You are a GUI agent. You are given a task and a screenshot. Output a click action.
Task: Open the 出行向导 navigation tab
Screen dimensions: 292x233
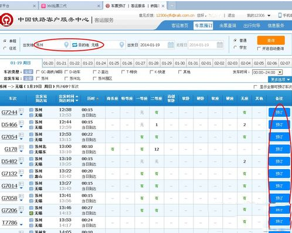252,26
